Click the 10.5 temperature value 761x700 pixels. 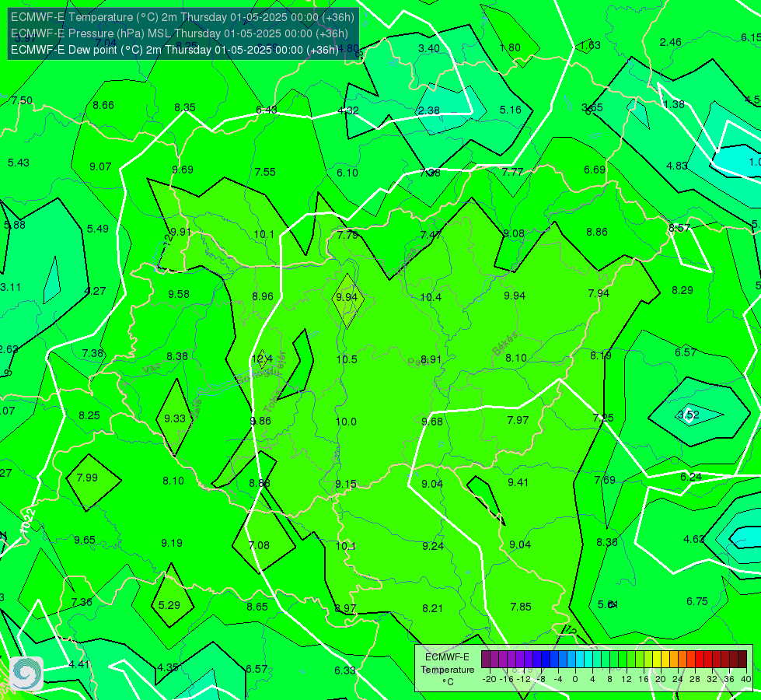[x=347, y=359]
